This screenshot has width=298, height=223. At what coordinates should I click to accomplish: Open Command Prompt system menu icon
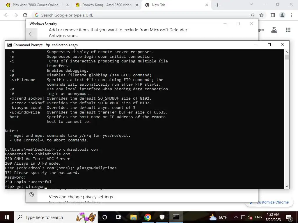click(x=9, y=45)
